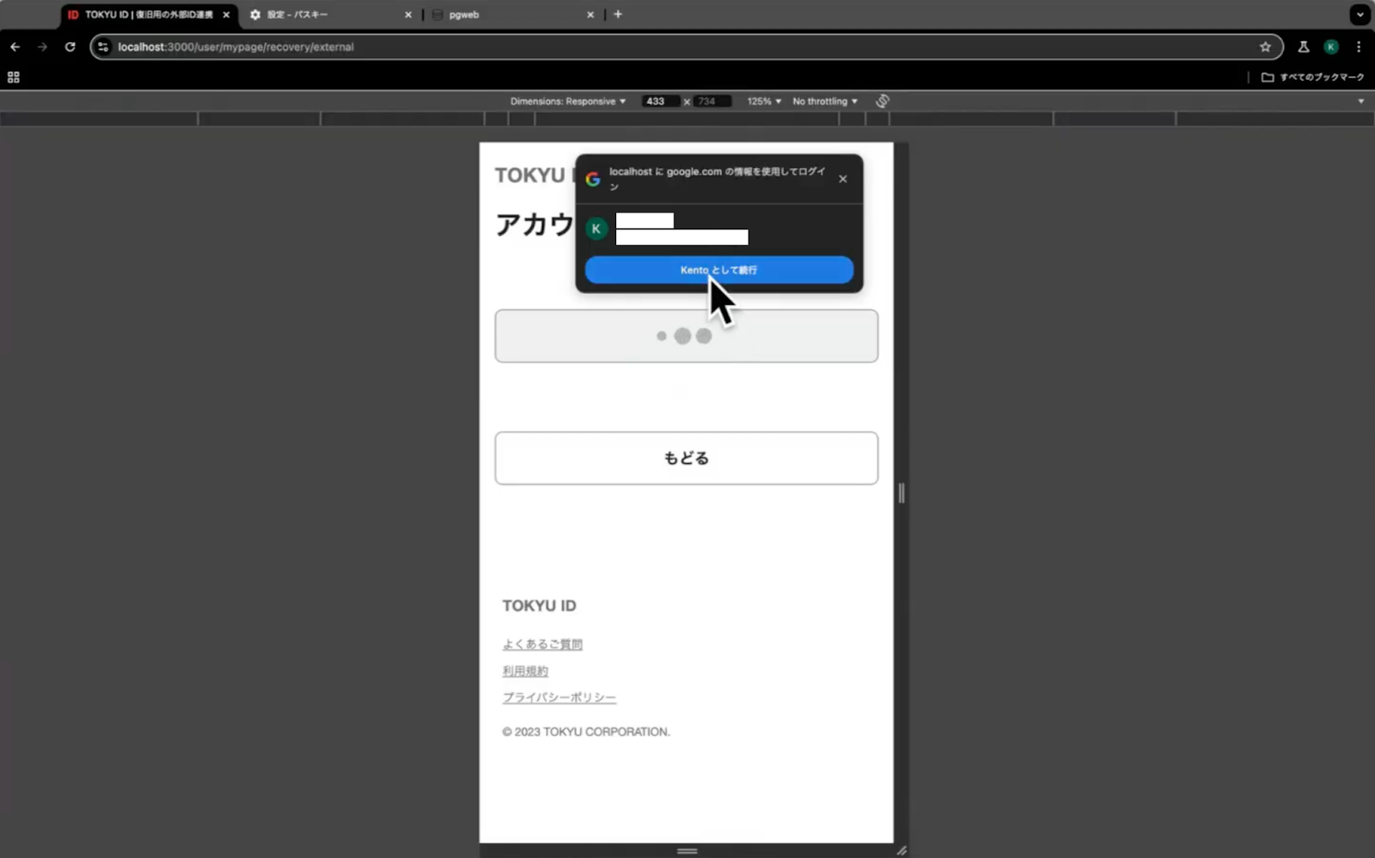Viewport: 1375px width, 858px height.
Task: Open the tab search grid icon
Action: pos(13,76)
